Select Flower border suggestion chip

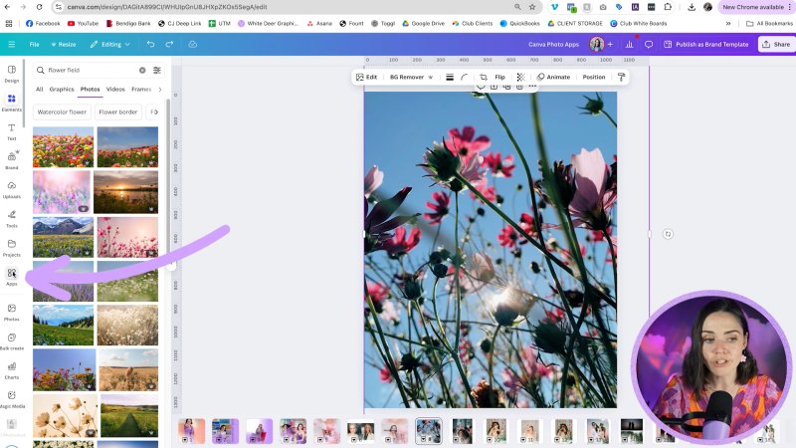tap(118, 112)
